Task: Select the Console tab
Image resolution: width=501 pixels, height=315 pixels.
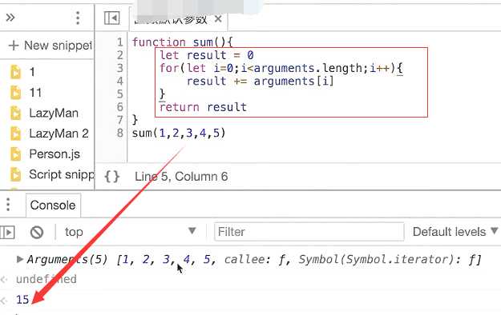Action: point(53,205)
